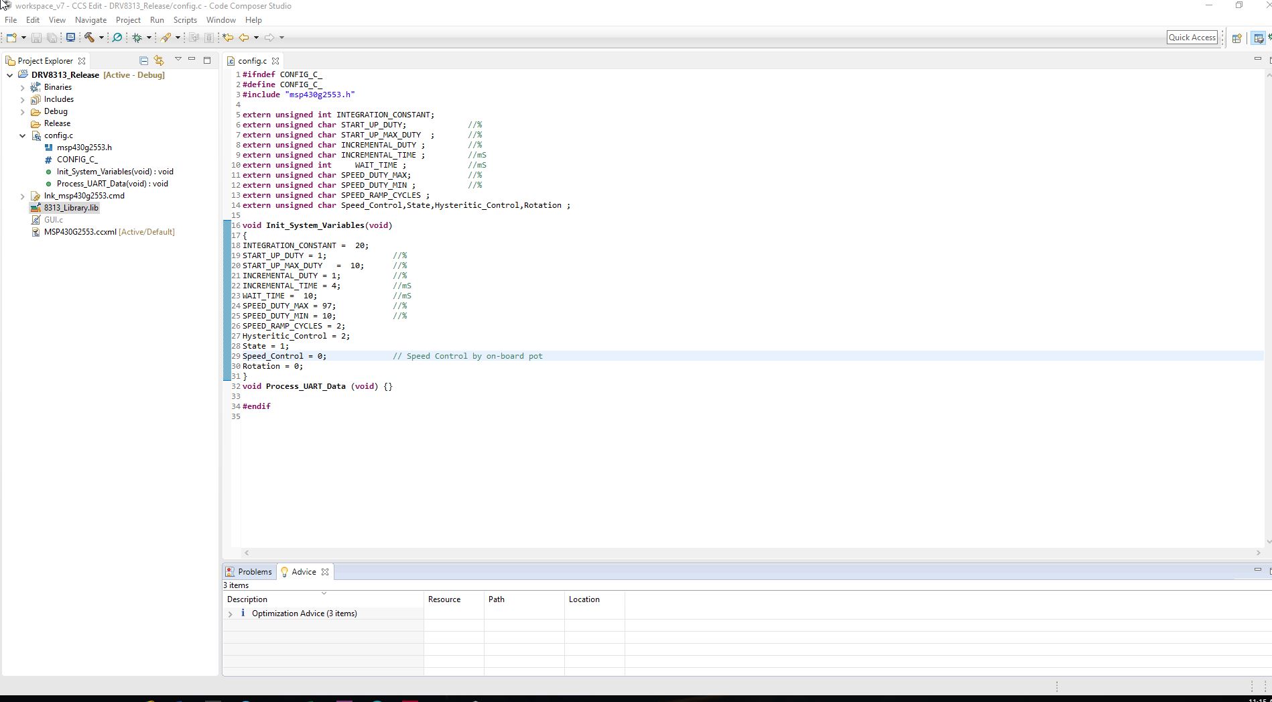Open the flashlight search dropdown arrow
This screenshot has height=702, width=1272.
[x=178, y=38]
